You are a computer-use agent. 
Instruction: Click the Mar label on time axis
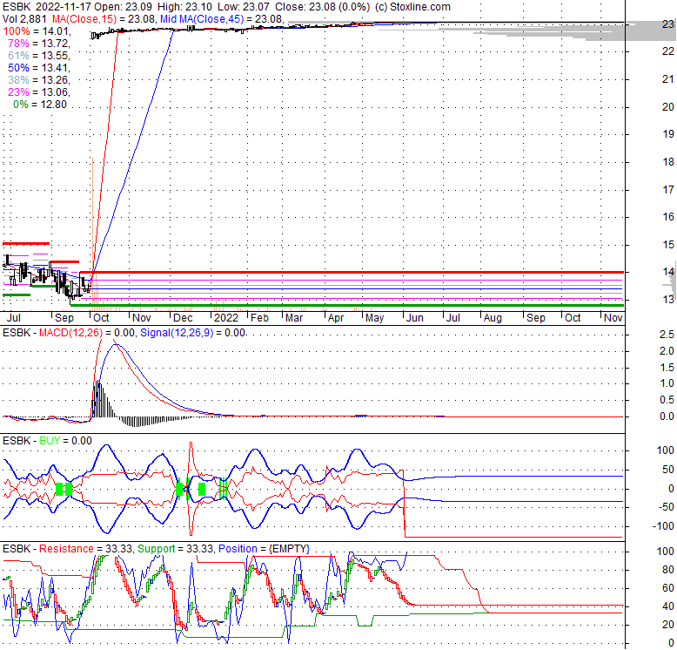[x=294, y=318]
